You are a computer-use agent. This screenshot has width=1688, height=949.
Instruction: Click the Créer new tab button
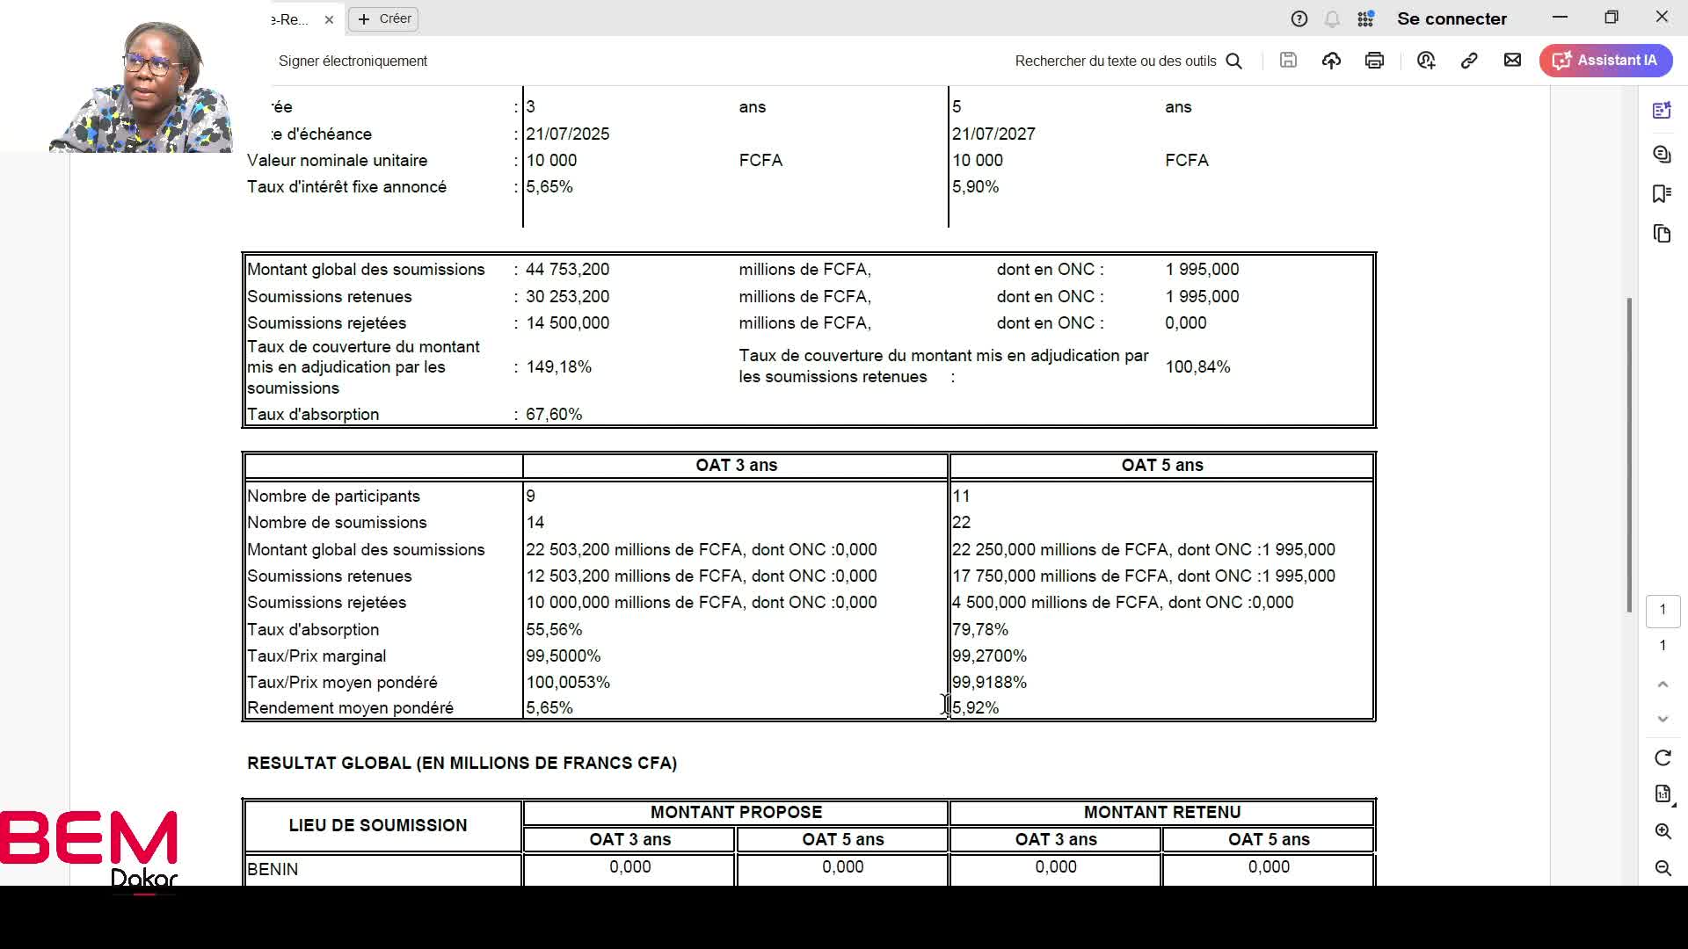pyautogui.click(x=384, y=18)
